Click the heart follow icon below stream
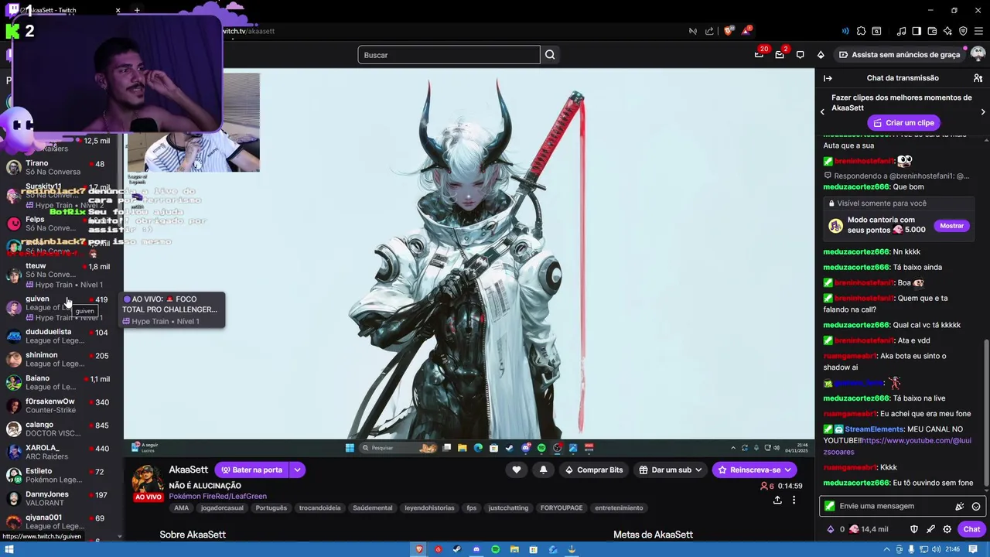Screen dimensions: 990x557 coord(517,470)
